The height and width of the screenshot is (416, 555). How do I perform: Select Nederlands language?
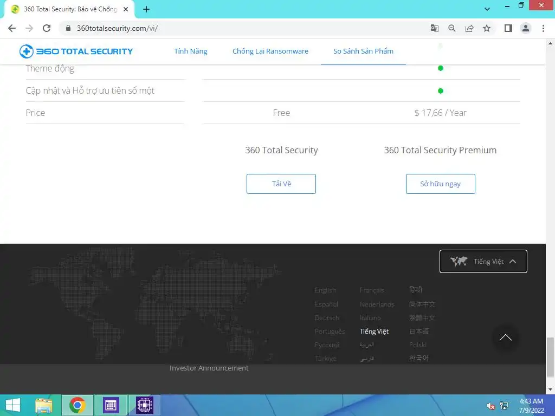tap(377, 304)
